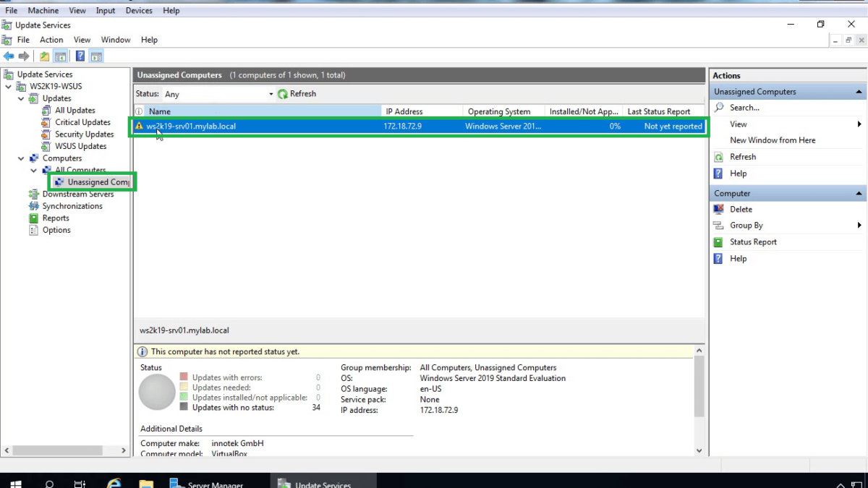Click the Up One Level folder icon

click(45, 56)
